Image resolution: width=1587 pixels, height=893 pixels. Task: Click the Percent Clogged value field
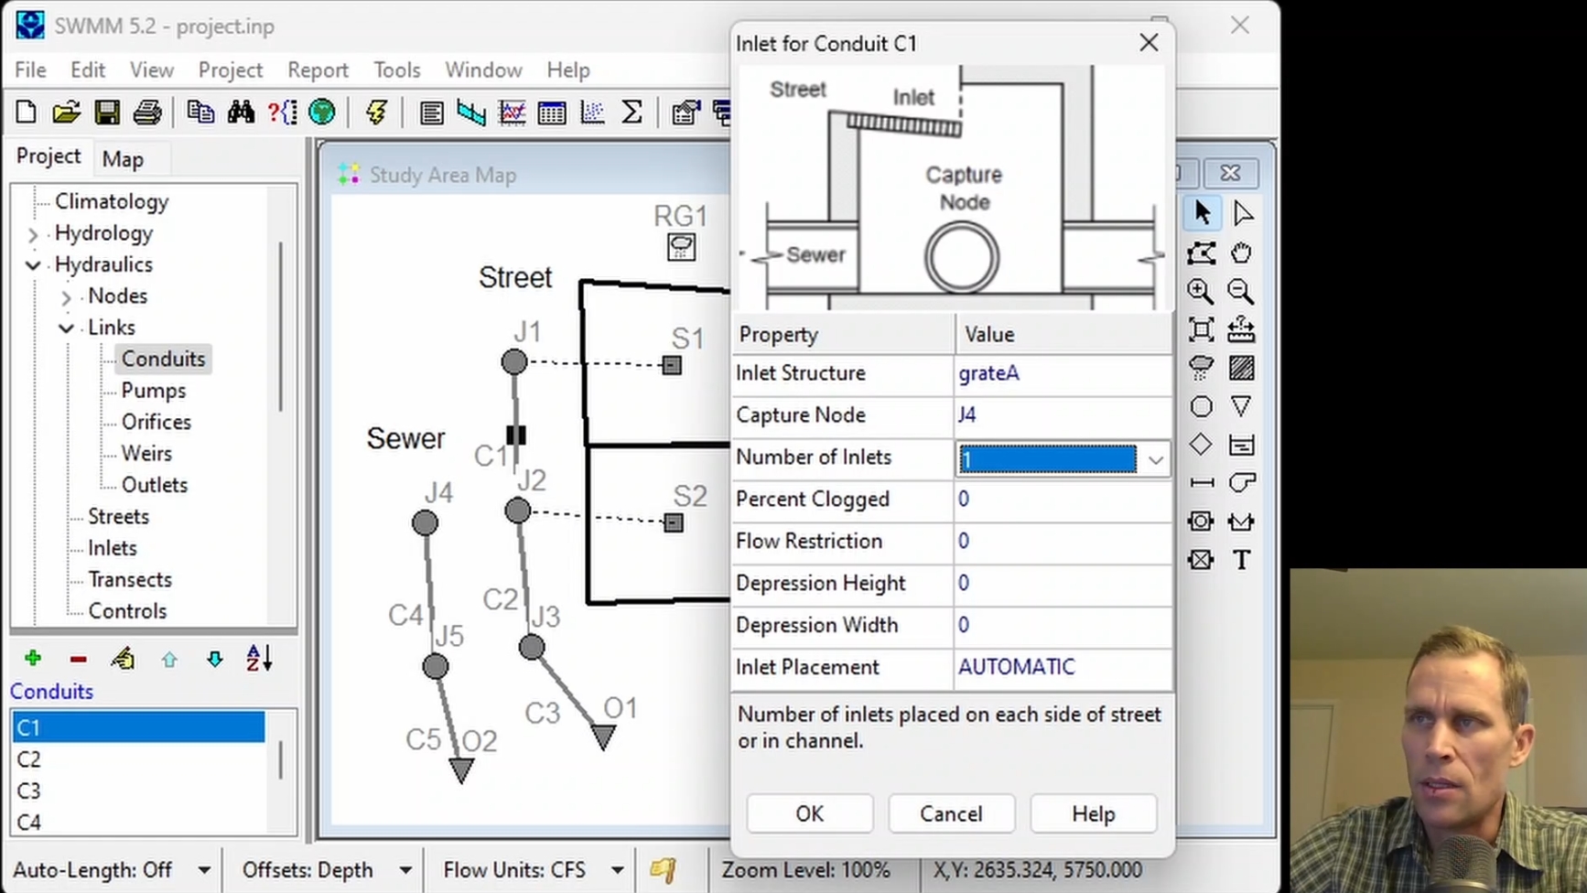click(x=1062, y=500)
